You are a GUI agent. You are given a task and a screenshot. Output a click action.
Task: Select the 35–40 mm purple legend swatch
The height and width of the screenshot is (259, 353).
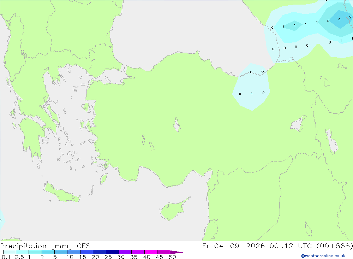(x=138, y=252)
